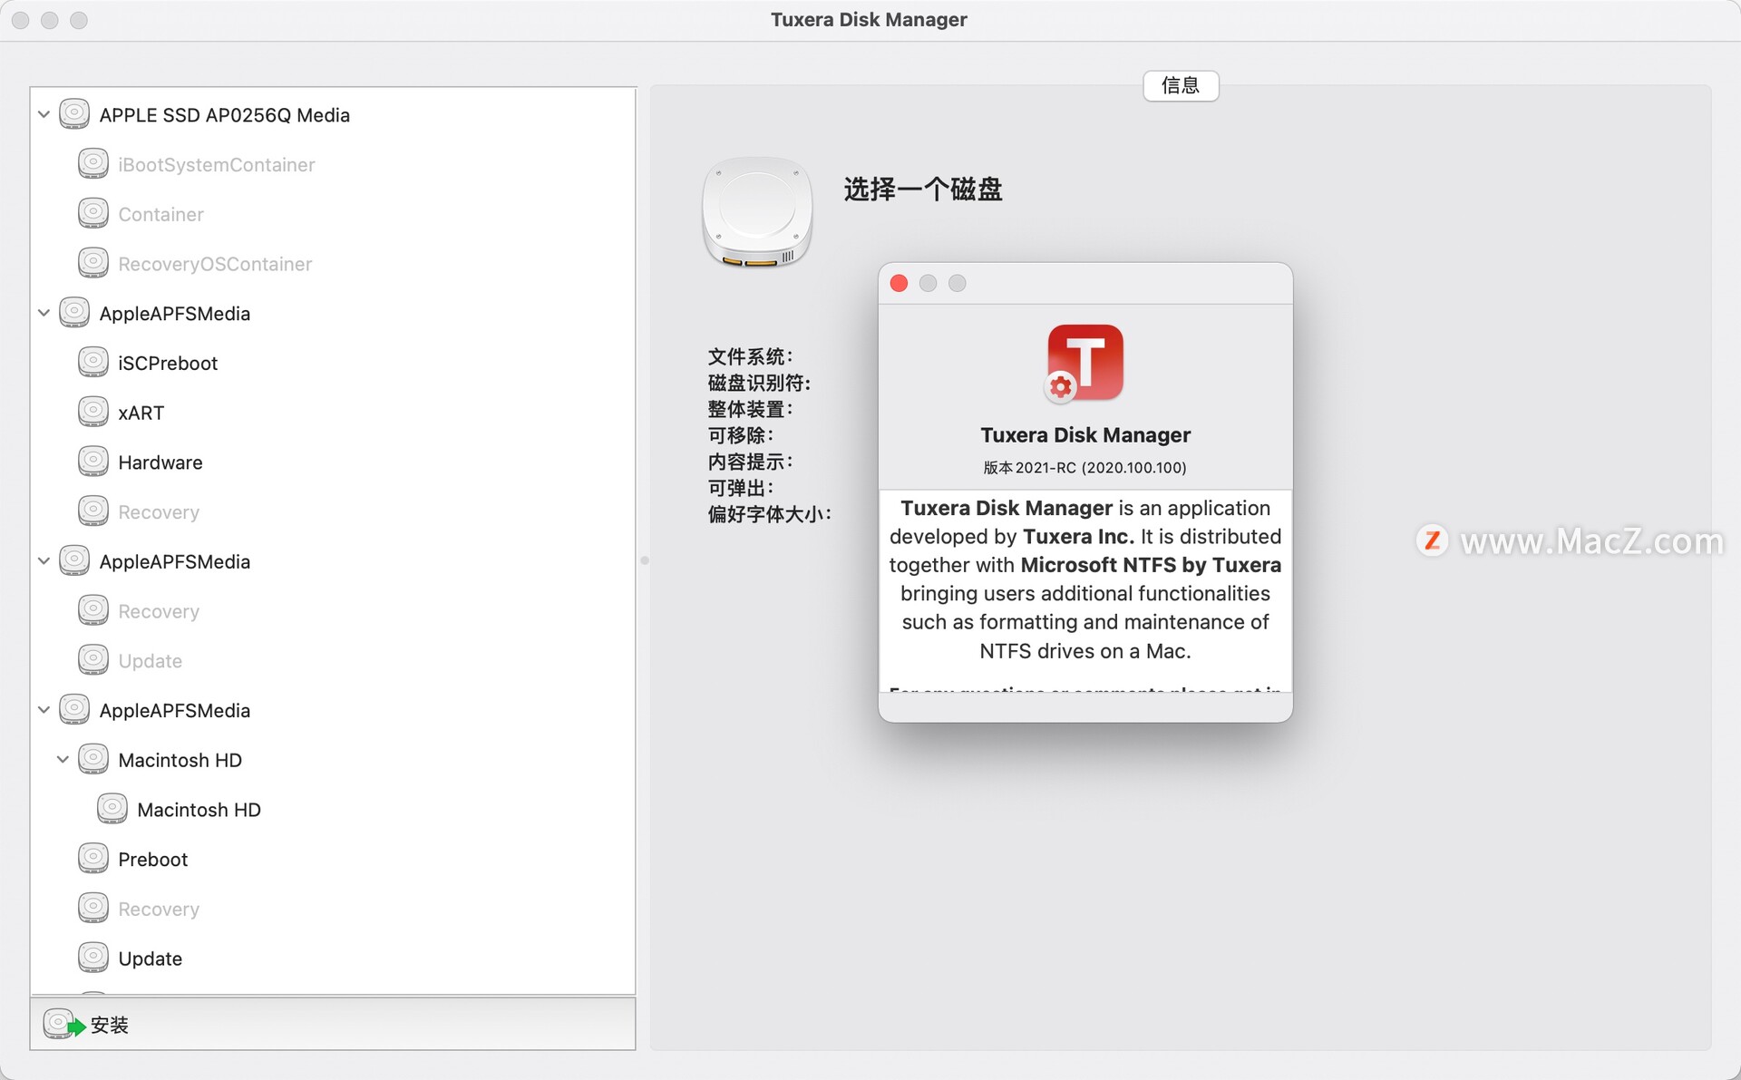Image resolution: width=1741 pixels, height=1080 pixels.
Task: Click the greyed Update volume icon
Action: click(93, 660)
